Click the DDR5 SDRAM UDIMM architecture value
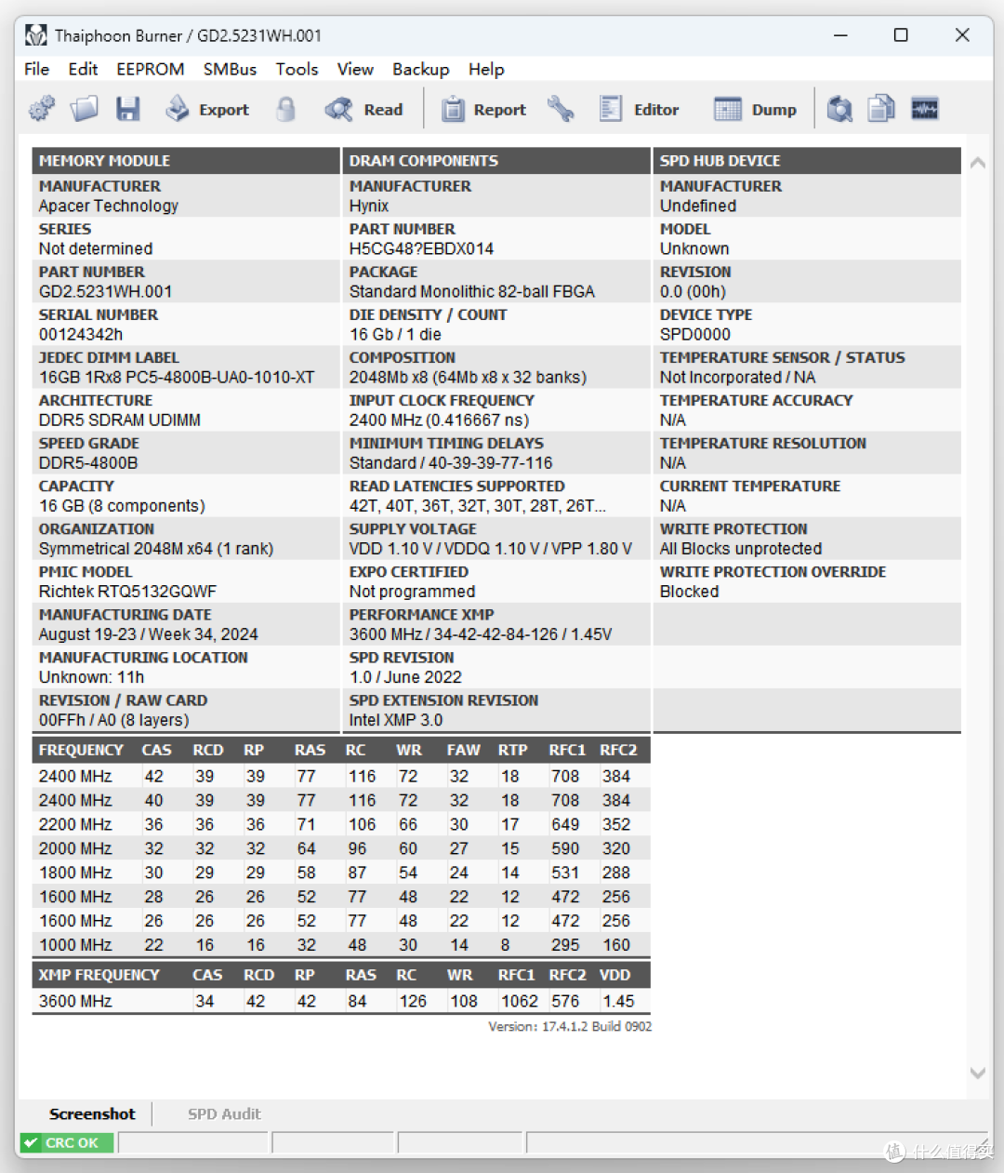Image resolution: width=1004 pixels, height=1173 pixels. tap(119, 420)
